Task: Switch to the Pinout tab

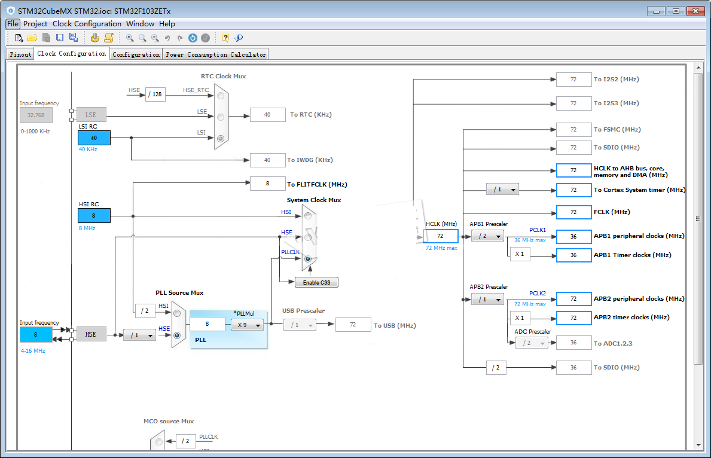Action: tap(20, 54)
